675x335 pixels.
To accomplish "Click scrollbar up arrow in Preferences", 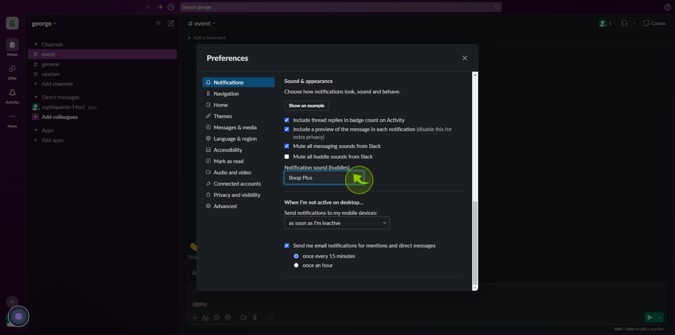I will [x=475, y=75].
